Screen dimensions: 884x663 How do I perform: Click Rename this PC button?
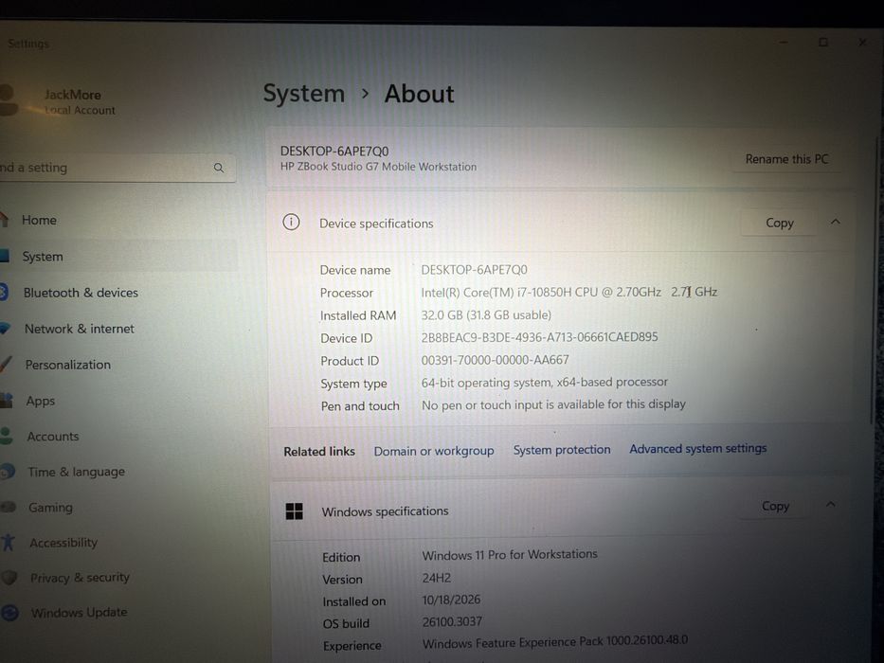point(787,159)
